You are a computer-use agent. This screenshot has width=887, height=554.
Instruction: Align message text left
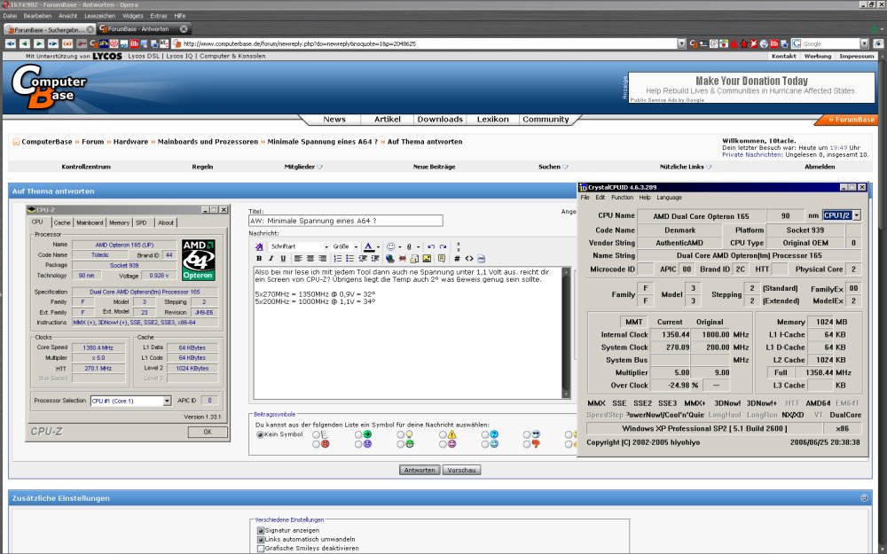tap(298, 258)
